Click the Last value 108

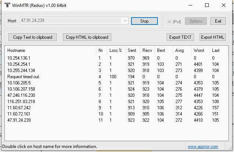pos(215,102)
